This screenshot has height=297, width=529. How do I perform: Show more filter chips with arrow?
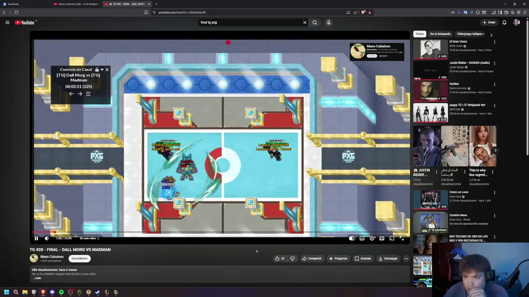[x=491, y=35]
